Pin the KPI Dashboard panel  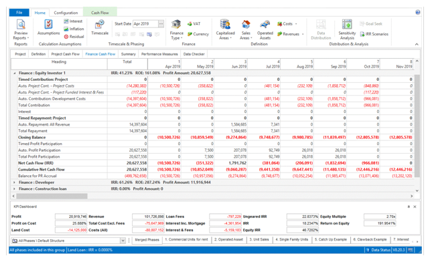pyautogui.click(x=409, y=207)
